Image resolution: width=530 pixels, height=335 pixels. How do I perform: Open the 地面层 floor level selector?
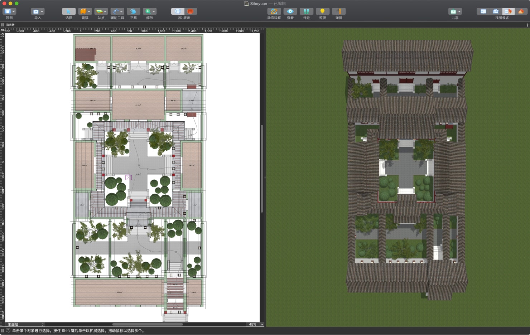click(25, 324)
